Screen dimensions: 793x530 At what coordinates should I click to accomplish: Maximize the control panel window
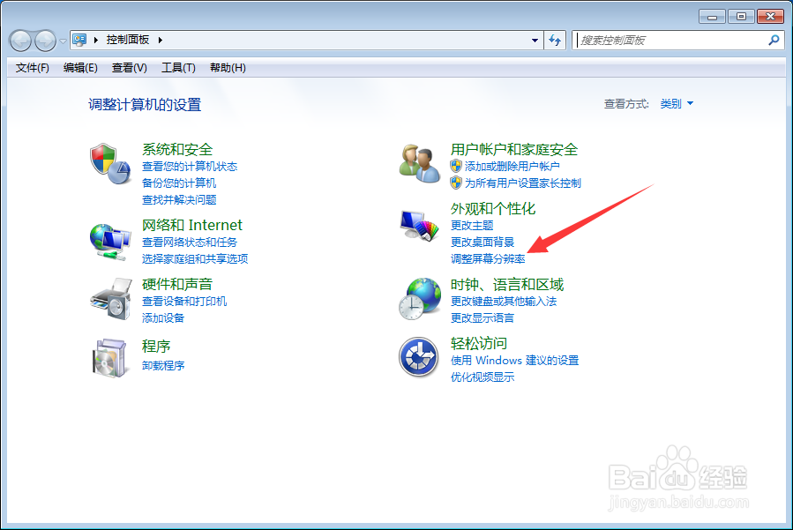point(741,17)
